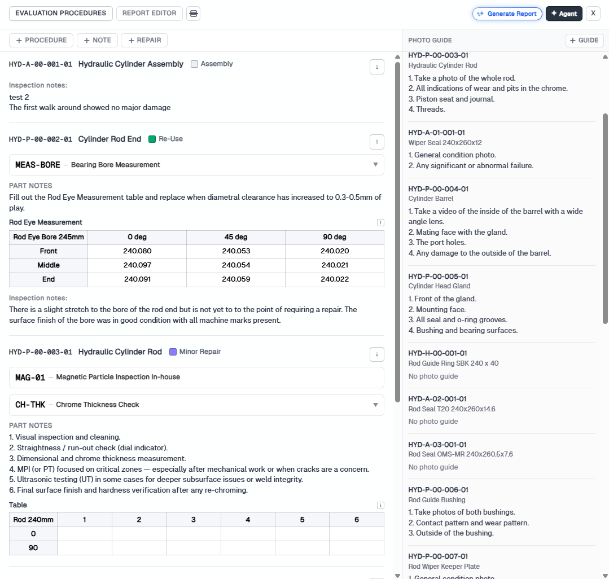Click the photo guide scrollbar thumb
This screenshot has height=579, width=609.
pyautogui.click(x=605, y=218)
